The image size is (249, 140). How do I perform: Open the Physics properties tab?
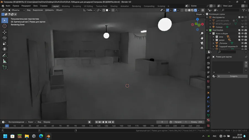[x=208, y=106]
